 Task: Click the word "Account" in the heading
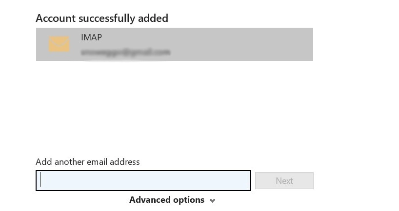click(55, 18)
